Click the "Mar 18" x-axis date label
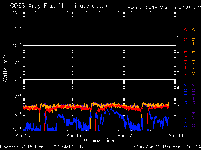The image size is (201, 150). (x=176, y=135)
